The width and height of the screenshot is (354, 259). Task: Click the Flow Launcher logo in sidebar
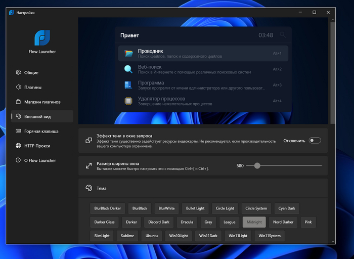(42, 38)
